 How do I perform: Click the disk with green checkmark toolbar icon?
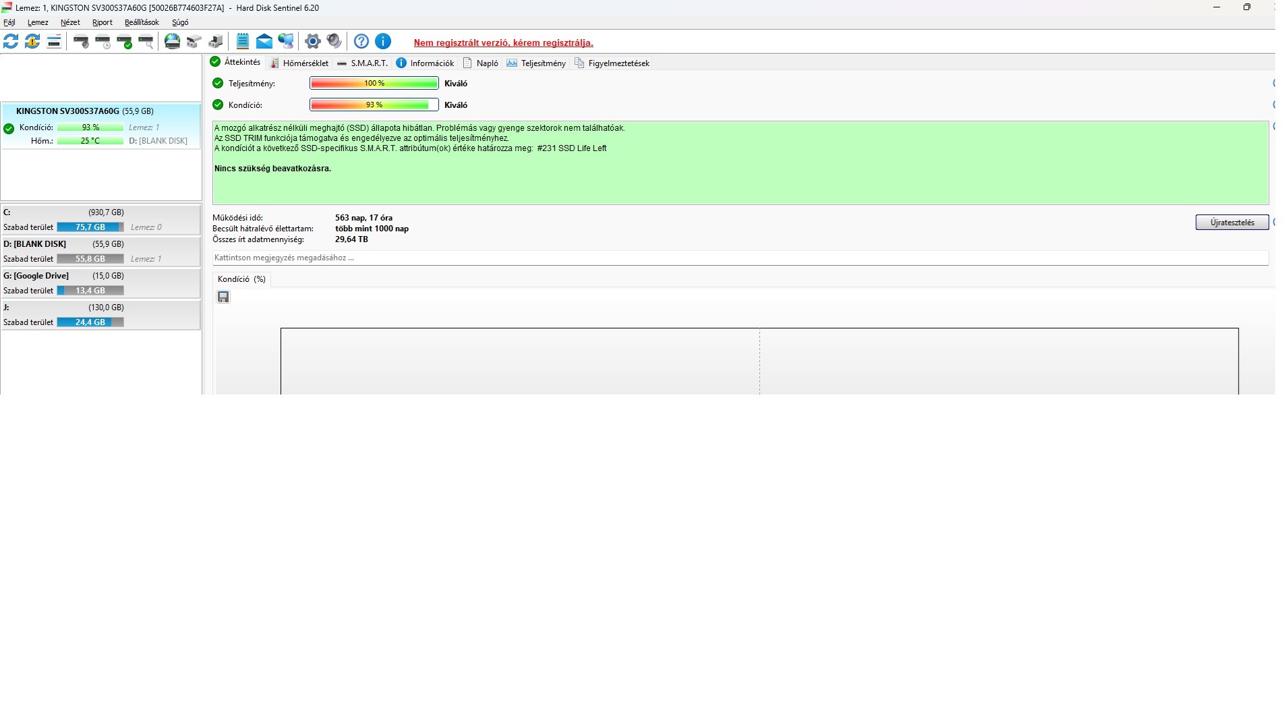click(x=124, y=42)
